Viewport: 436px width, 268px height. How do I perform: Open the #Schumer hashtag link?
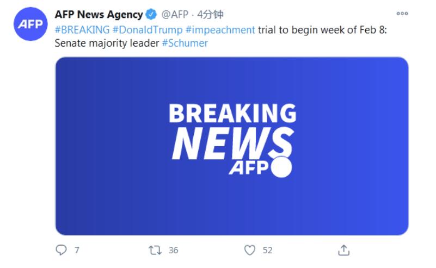(x=185, y=43)
